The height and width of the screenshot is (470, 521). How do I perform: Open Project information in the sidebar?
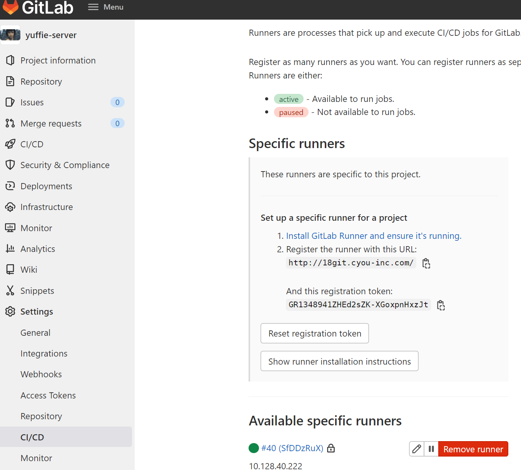click(x=58, y=60)
